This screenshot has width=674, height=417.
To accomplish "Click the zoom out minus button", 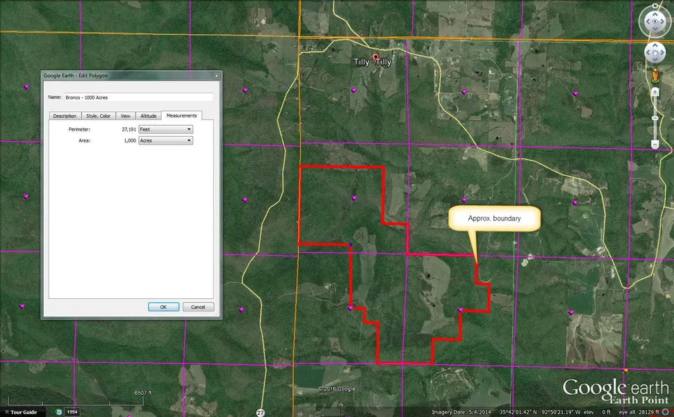I will [x=655, y=145].
